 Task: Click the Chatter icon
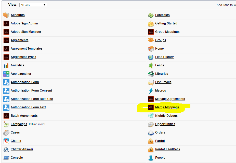(6, 141)
